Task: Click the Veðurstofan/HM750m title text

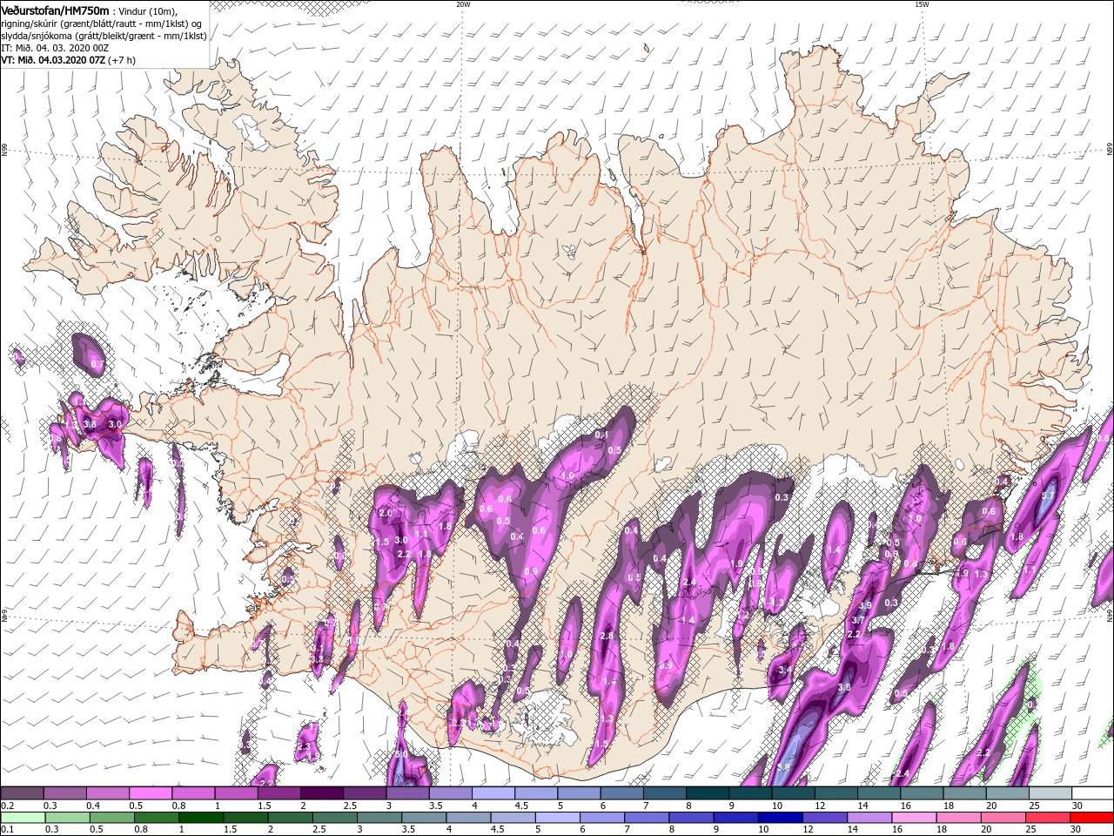Action: [55, 10]
